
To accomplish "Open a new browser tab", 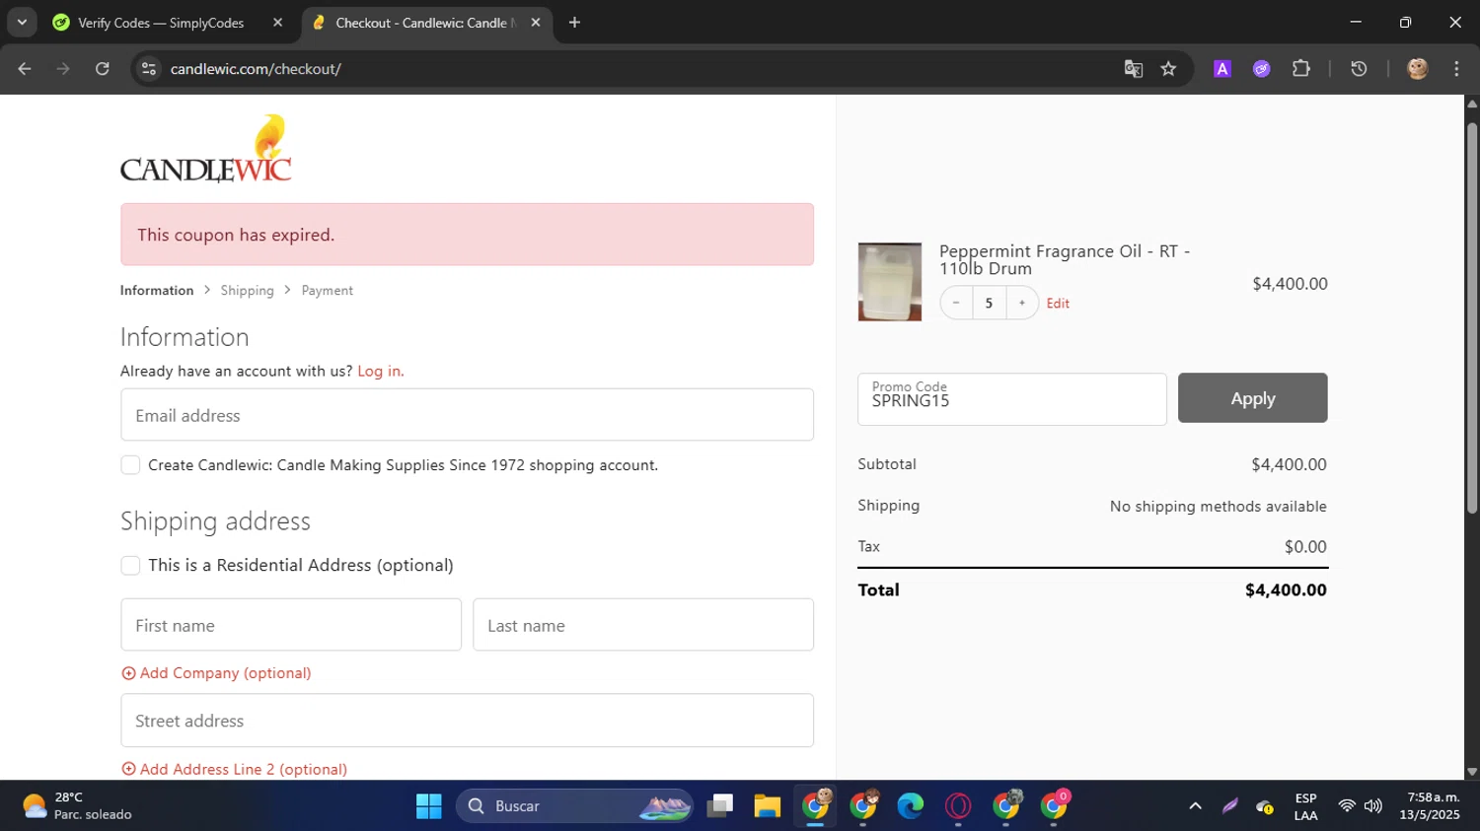I will [574, 23].
